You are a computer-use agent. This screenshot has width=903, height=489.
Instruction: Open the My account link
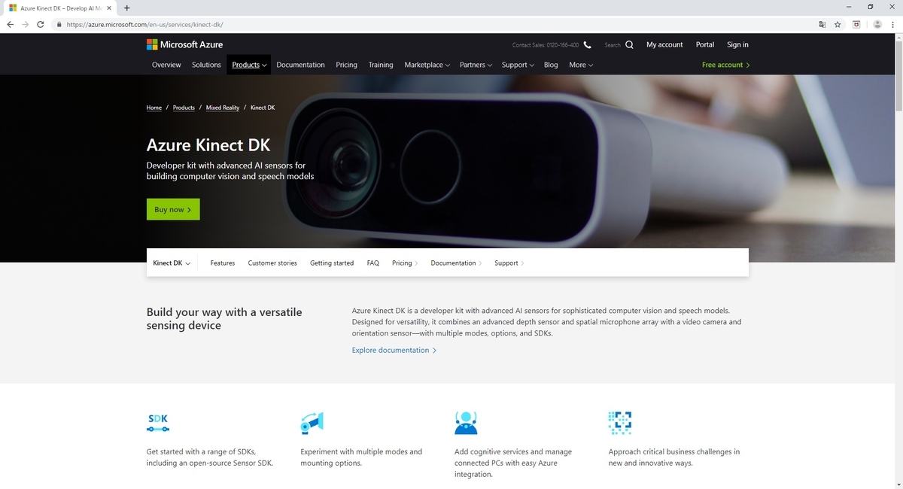[x=664, y=44]
